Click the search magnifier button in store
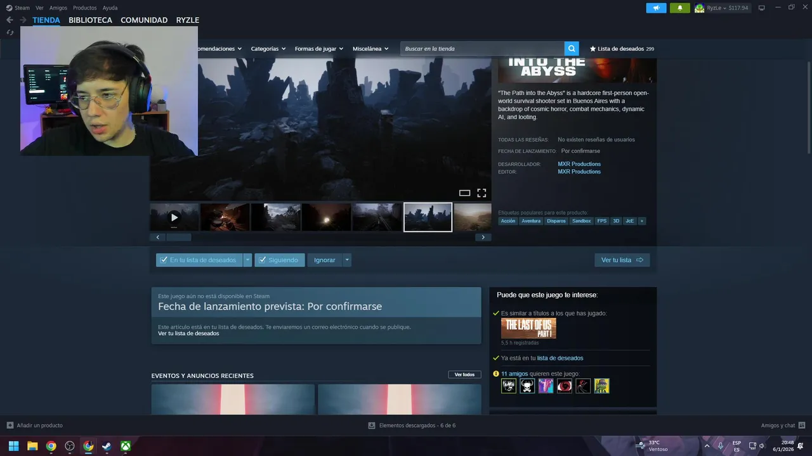Image resolution: width=812 pixels, height=456 pixels. click(572, 49)
